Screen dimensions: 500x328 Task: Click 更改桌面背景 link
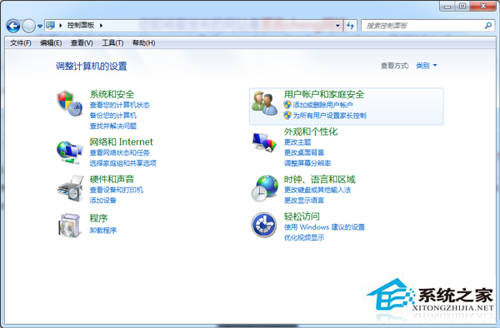(304, 152)
